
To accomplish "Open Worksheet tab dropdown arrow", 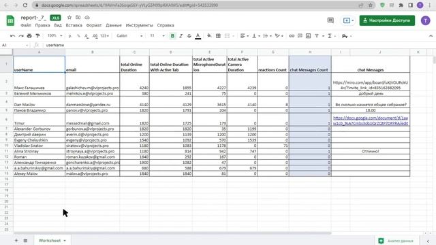I will [x=65, y=240].
